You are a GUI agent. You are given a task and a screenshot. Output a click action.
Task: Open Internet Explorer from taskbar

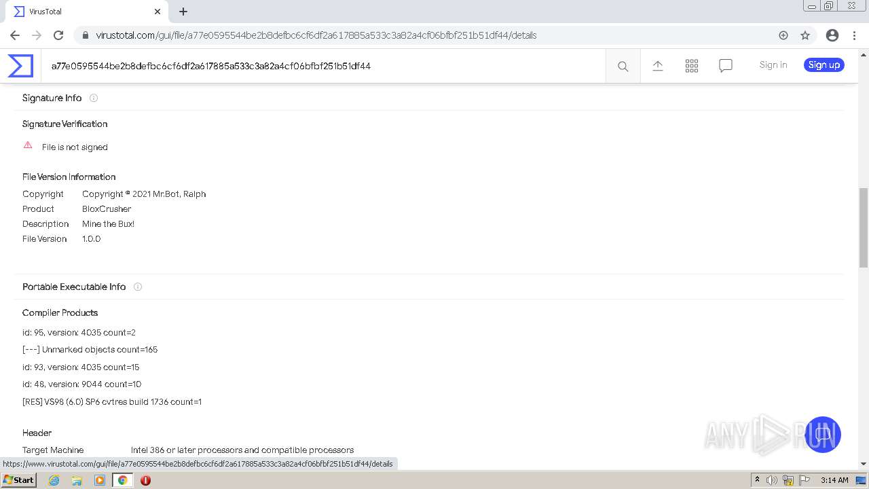point(54,480)
